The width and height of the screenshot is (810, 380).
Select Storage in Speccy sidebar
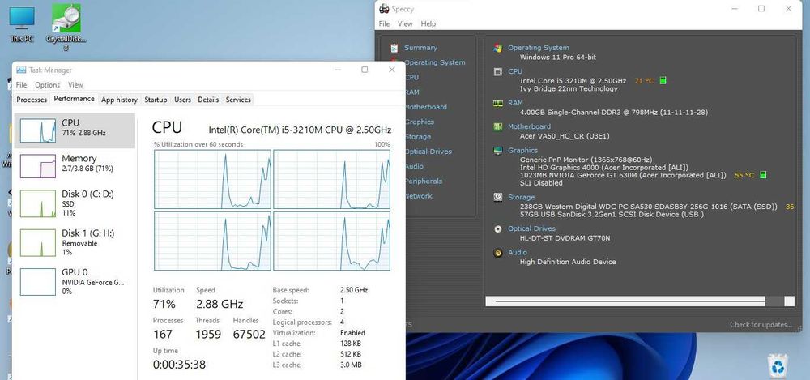click(x=418, y=137)
